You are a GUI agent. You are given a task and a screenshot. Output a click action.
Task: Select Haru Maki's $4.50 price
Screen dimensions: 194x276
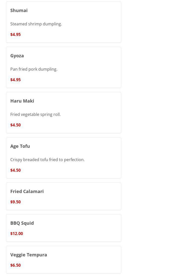[x=15, y=125]
